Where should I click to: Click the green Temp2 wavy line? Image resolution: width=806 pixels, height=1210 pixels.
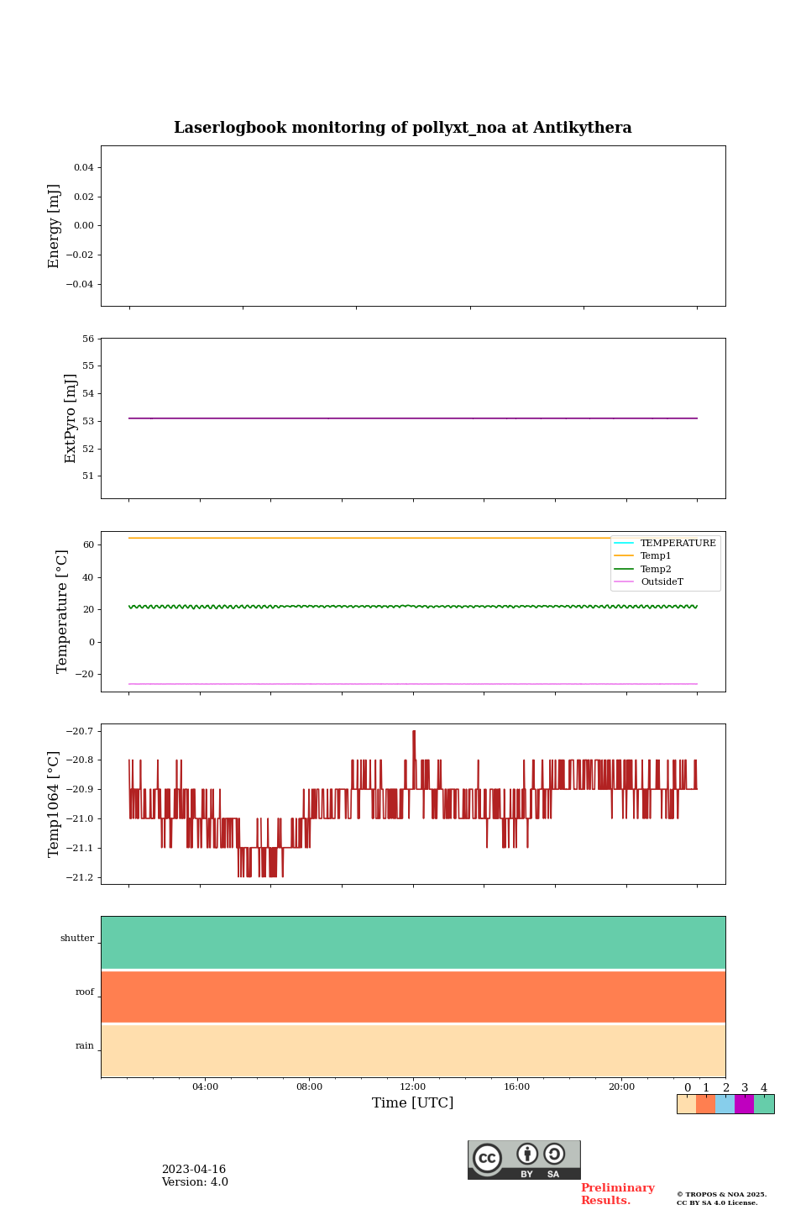413,606
